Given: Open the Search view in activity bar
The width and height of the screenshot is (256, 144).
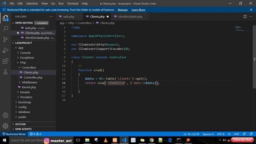Looking at the screenshot, I should [5, 29].
